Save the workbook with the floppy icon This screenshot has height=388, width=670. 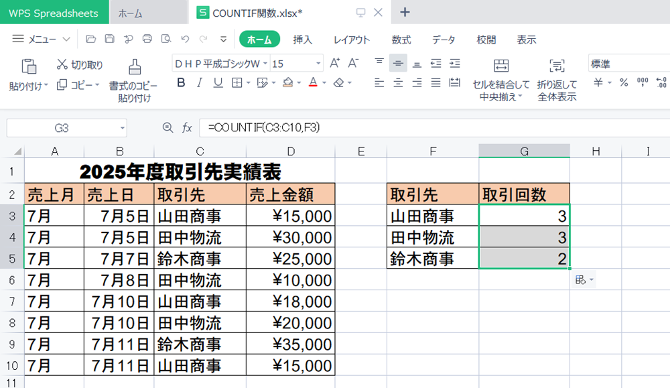coord(109,40)
